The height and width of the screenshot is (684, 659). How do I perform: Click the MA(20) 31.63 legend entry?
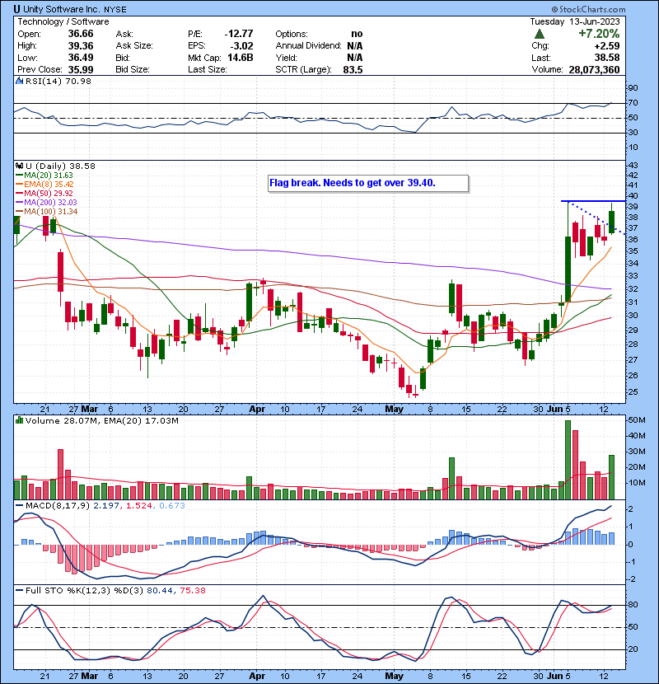pos(44,176)
